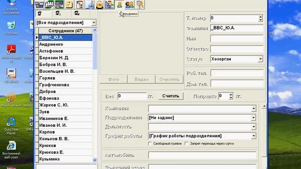Image resolution: width=301 pixels, height=169 pixels.
Task: Select employee Графченкова in the list
Action: point(65,84)
